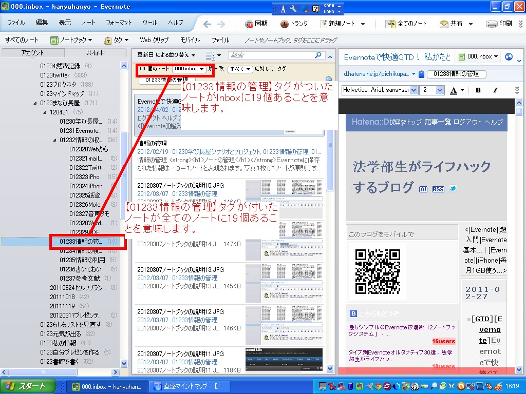This screenshot has width=526, height=394.
Task: Click the Forward navigation arrow
Action: [x=221, y=24]
